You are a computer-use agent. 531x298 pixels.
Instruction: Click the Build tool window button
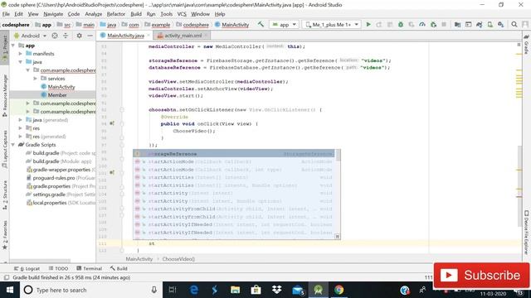[119, 268]
